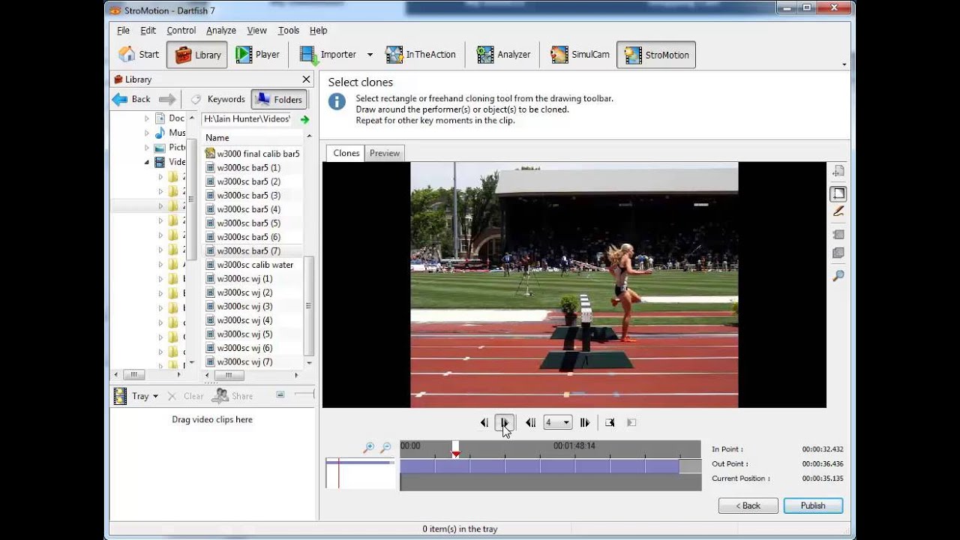
Task: Jump backward multiple frames
Action: coord(530,423)
